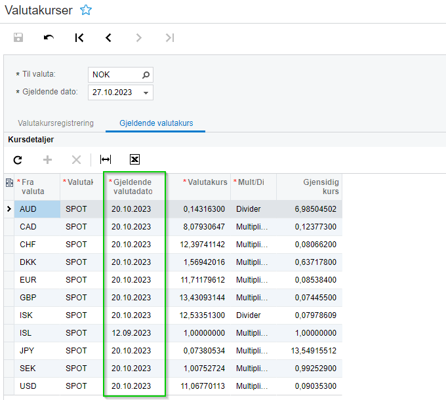Click the reciprocal rate 6,98504502
The width and height of the screenshot is (446, 400).
click(315, 209)
